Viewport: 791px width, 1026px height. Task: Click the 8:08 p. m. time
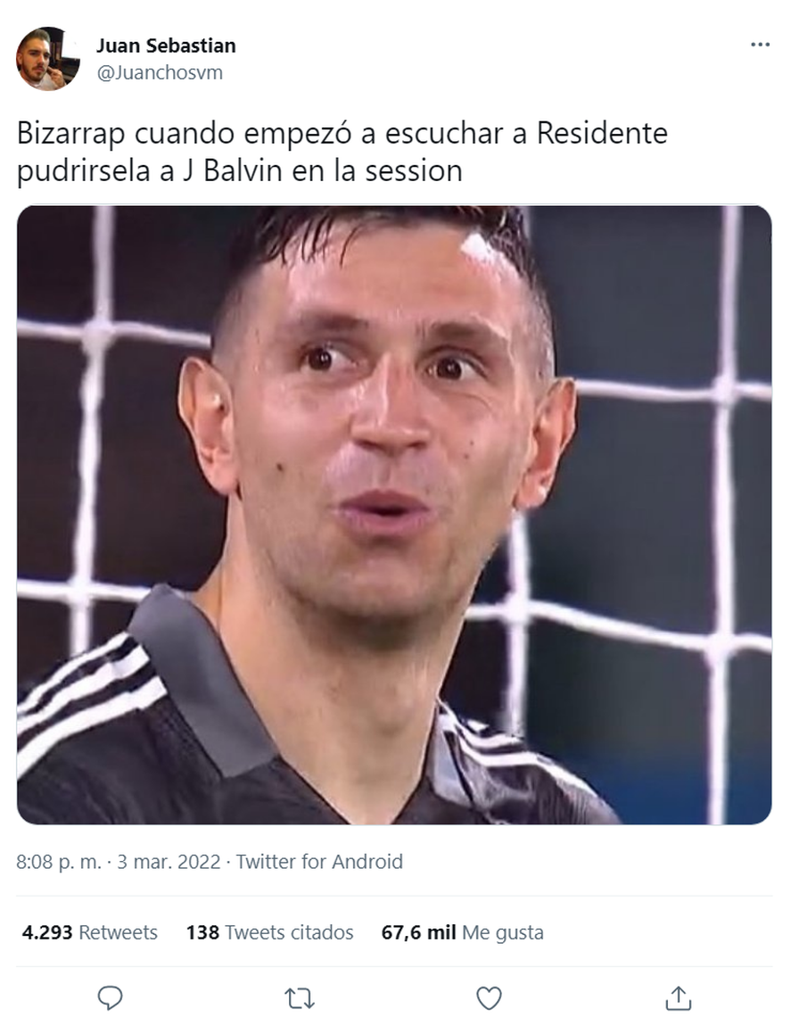(x=59, y=862)
